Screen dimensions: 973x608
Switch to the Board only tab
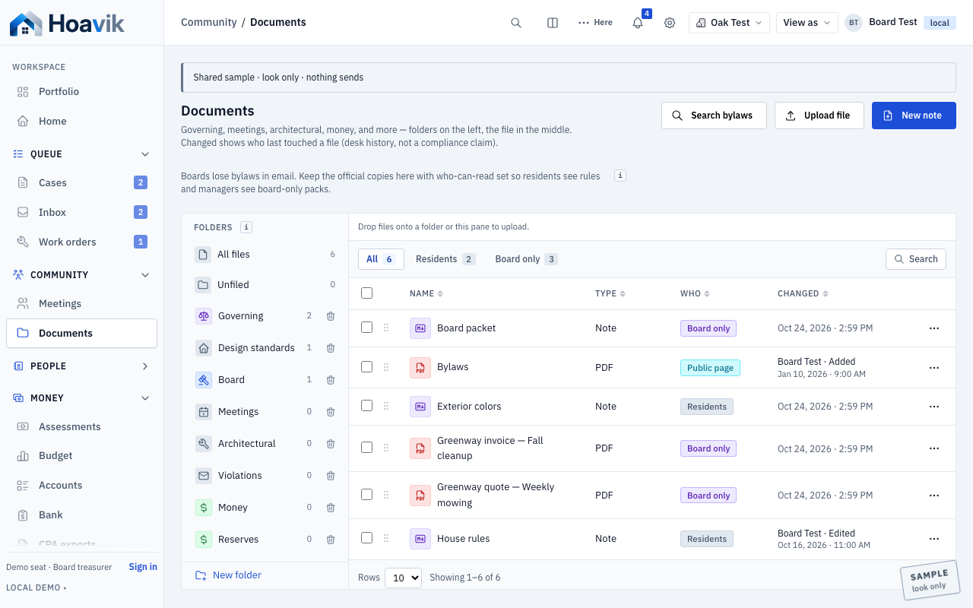tap(526, 259)
